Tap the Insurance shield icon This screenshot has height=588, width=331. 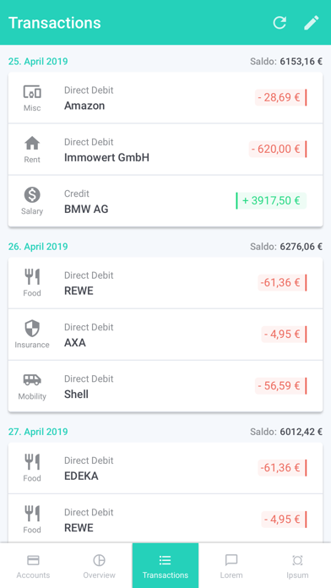pyautogui.click(x=32, y=328)
